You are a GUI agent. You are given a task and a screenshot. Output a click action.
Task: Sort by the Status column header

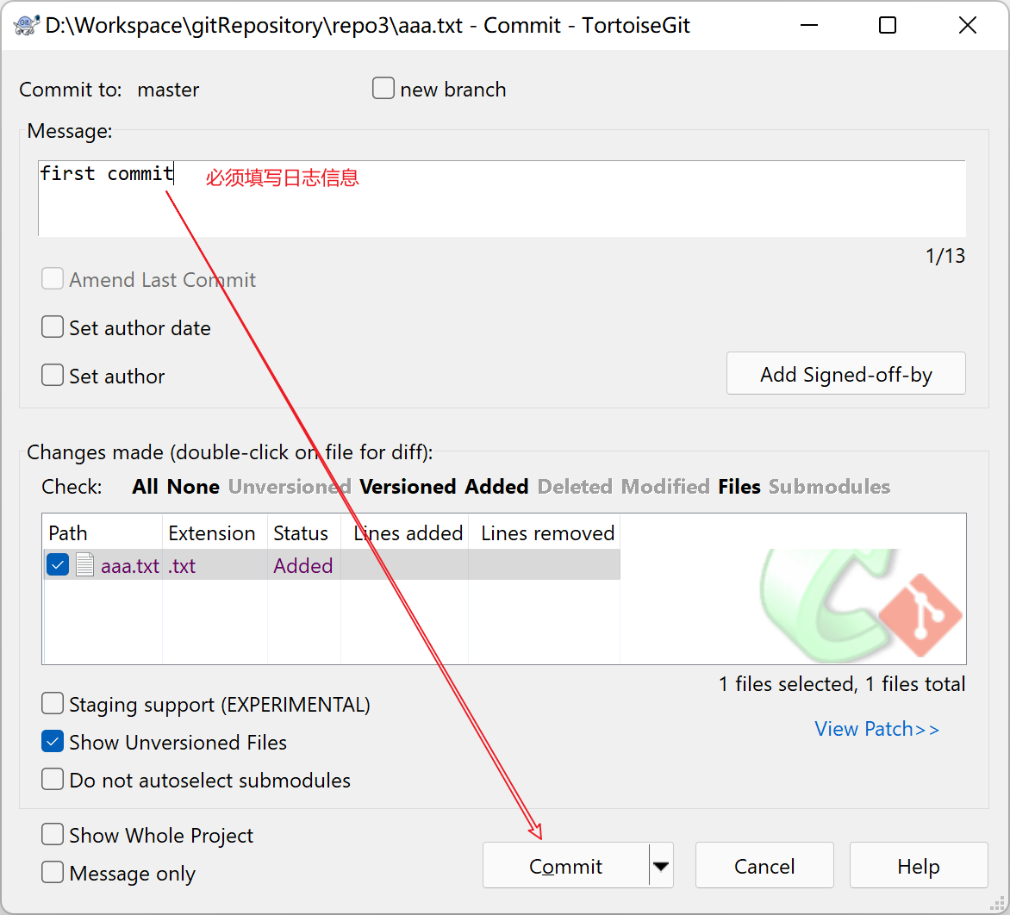(301, 533)
